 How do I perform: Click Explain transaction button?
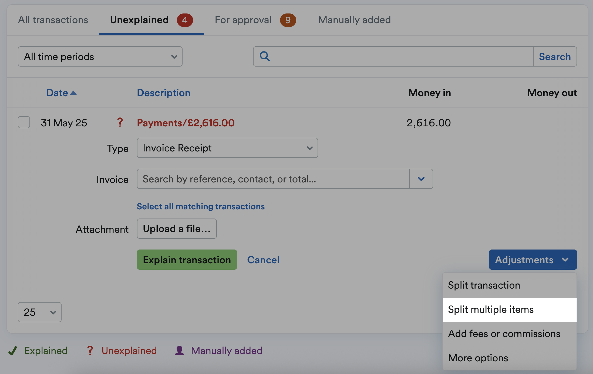(x=187, y=260)
